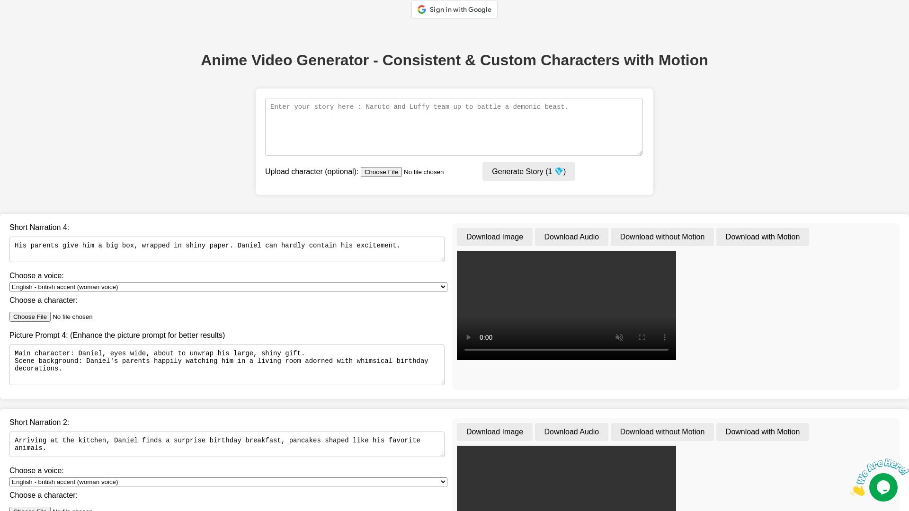
Task: Click the fullscreen toggle on narration 4 video
Action: point(642,337)
